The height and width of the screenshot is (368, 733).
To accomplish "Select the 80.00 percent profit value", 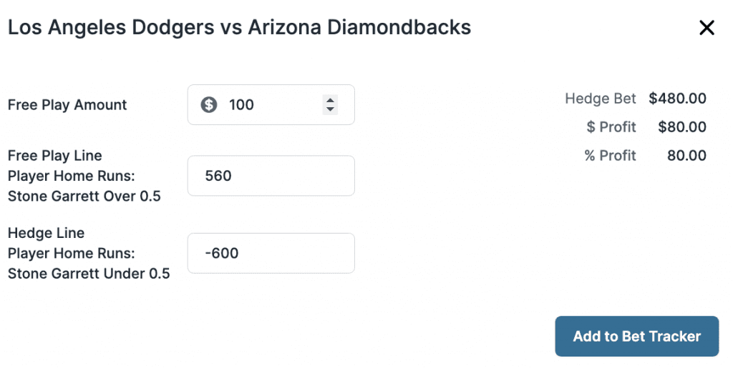I will [x=686, y=155].
